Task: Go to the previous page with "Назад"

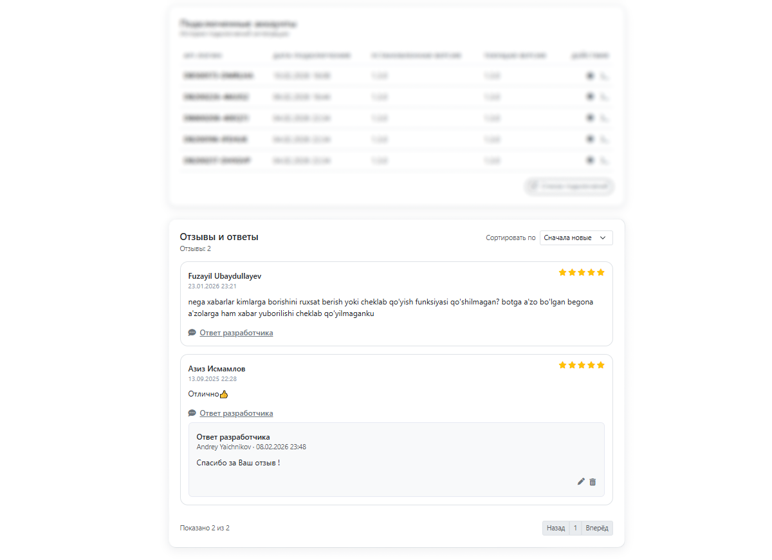Action: (556, 528)
